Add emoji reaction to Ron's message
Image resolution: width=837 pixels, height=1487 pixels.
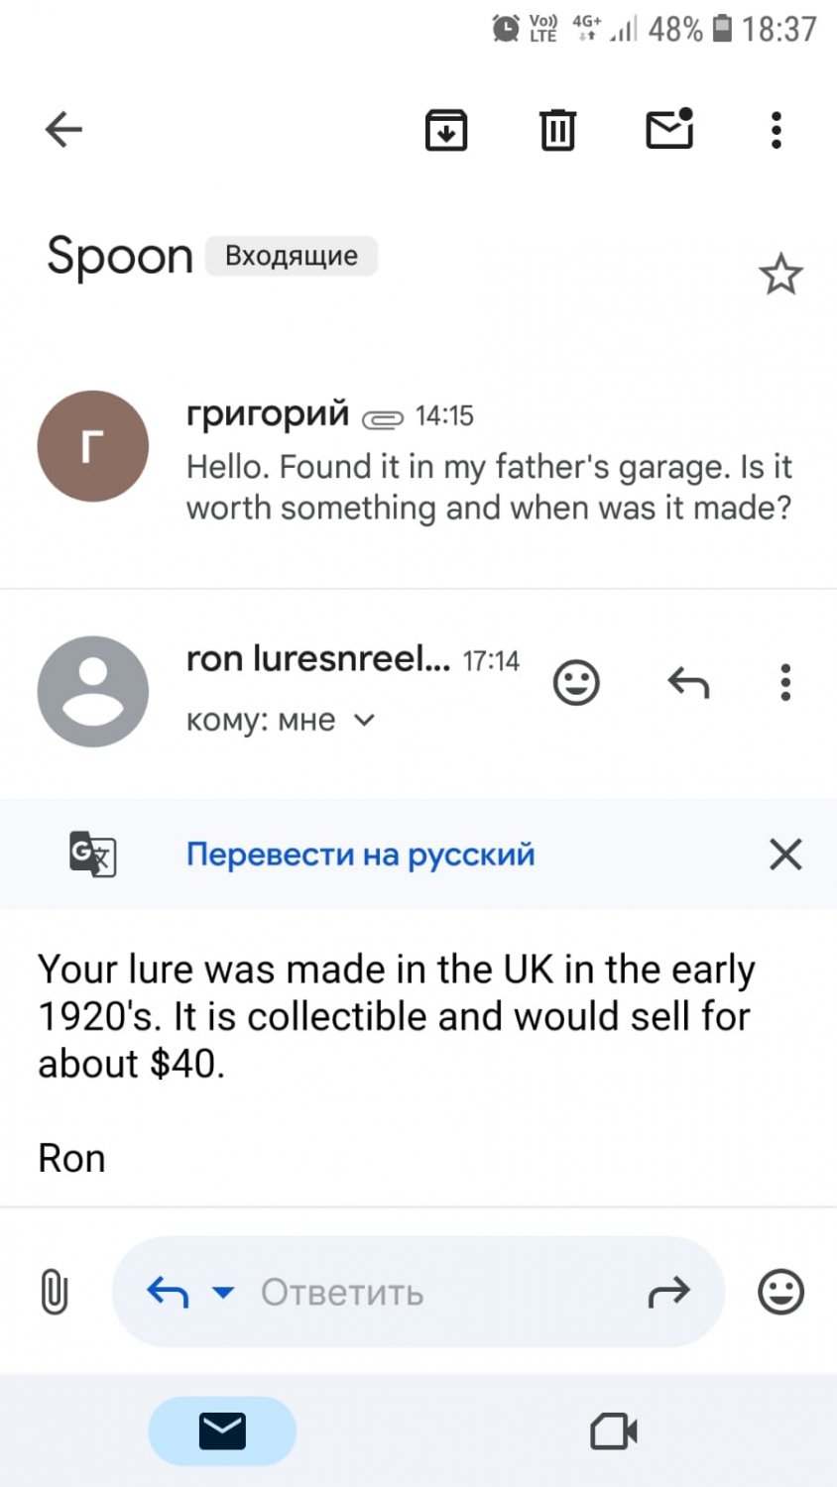point(576,683)
